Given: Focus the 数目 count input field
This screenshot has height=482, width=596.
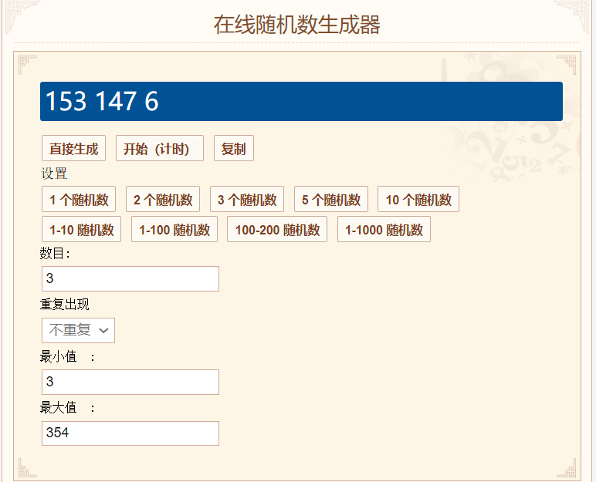Looking at the screenshot, I should (x=130, y=279).
